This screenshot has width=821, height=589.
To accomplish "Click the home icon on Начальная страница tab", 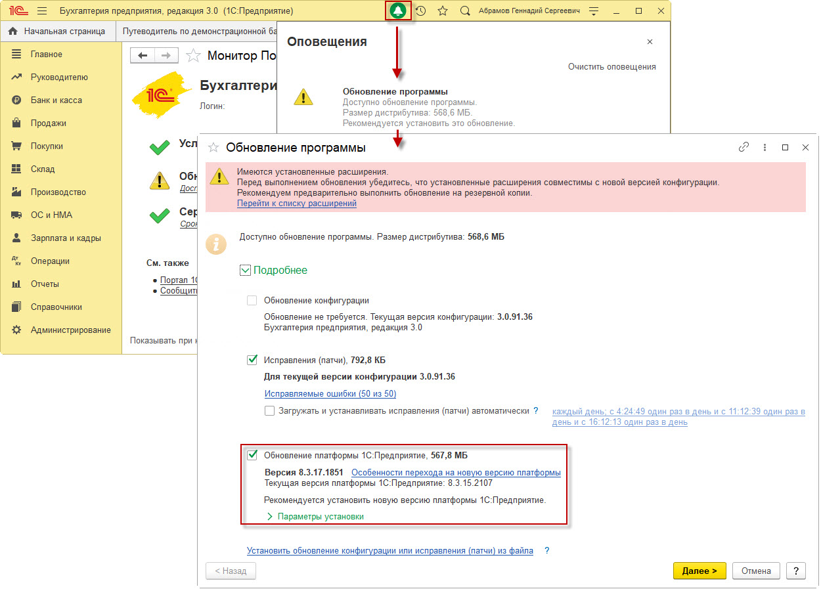I will (x=12, y=31).
